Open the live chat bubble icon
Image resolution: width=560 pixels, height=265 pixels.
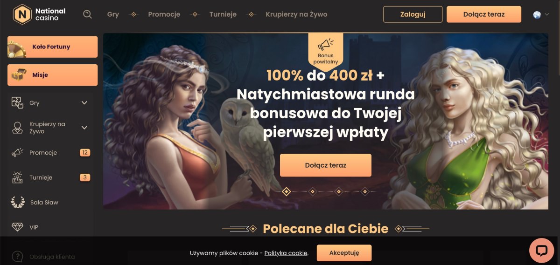[x=541, y=251]
